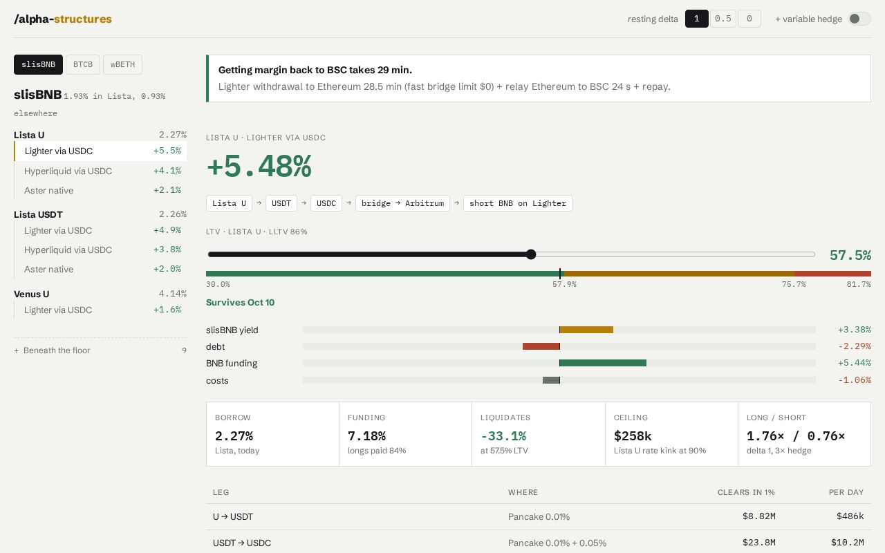Select Lista USDT Aster native +2.0%

tap(100, 269)
